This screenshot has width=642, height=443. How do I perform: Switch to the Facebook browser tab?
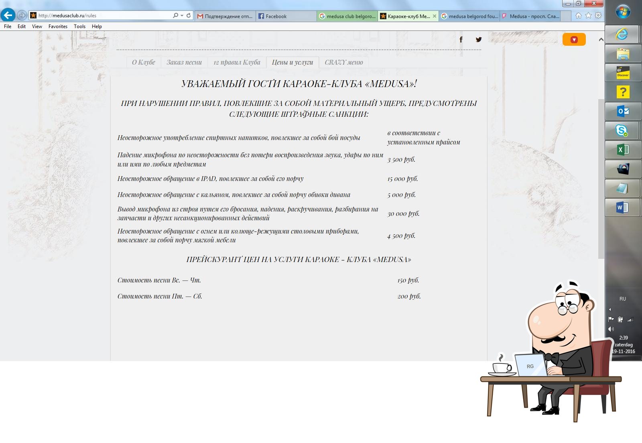tap(286, 16)
